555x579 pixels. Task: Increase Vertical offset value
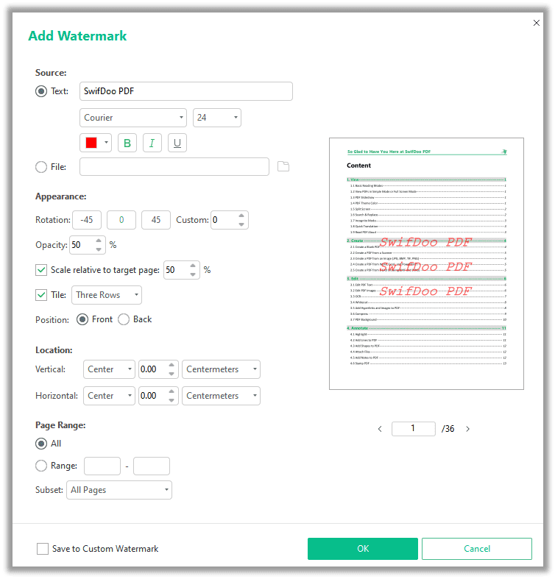click(171, 365)
